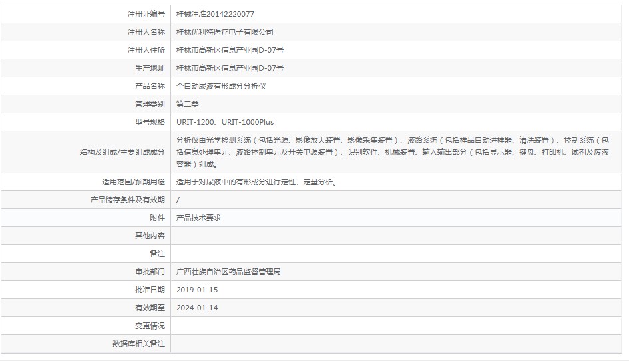Image resolution: width=629 pixels, height=361 pixels.
Task: Select the 有效期至 label
Action: pos(150,308)
